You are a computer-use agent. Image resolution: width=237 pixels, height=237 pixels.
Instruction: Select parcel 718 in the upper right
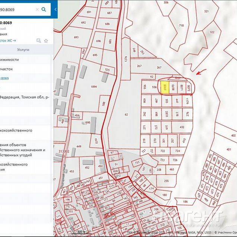181,26
